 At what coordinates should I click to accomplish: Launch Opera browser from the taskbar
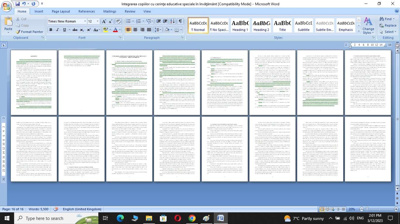pos(177,218)
